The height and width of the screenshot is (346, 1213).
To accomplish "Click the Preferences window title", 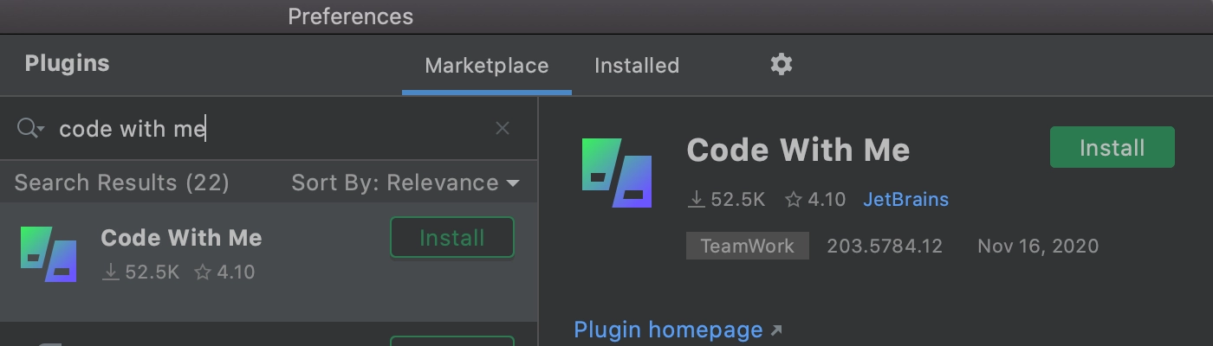I will click(351, 16).
